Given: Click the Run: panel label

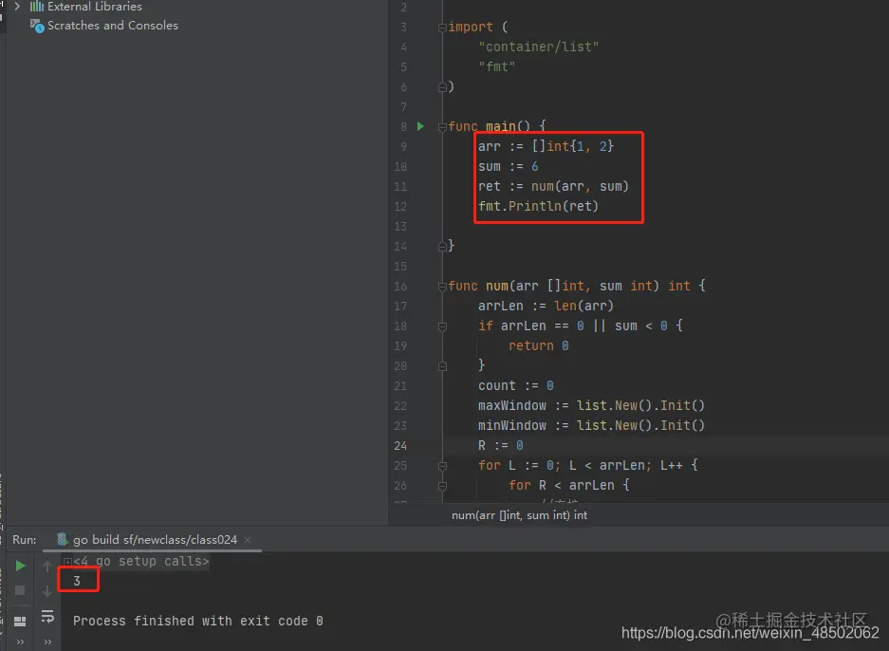Looking at the screenshot, I should [x=25, y=539].
